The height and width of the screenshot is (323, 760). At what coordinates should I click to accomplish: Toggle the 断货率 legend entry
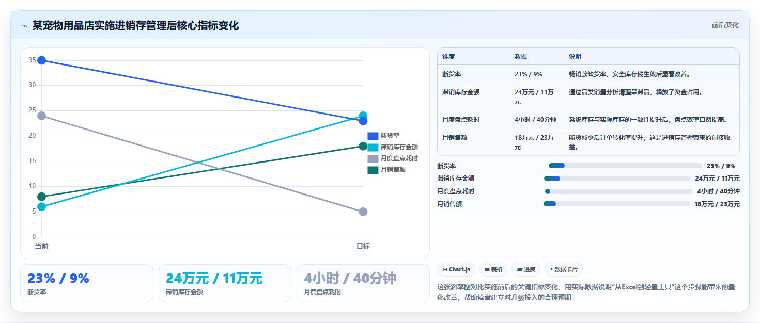click(383, 136)
